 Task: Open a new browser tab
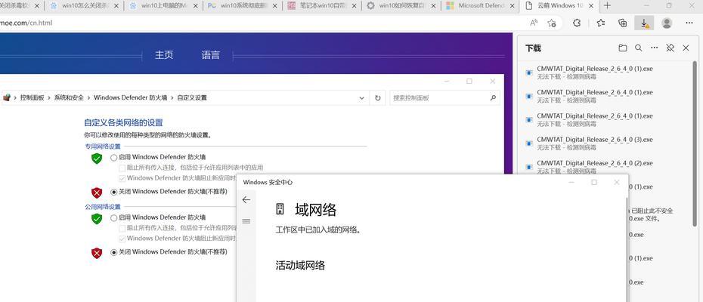coord(607,6)
